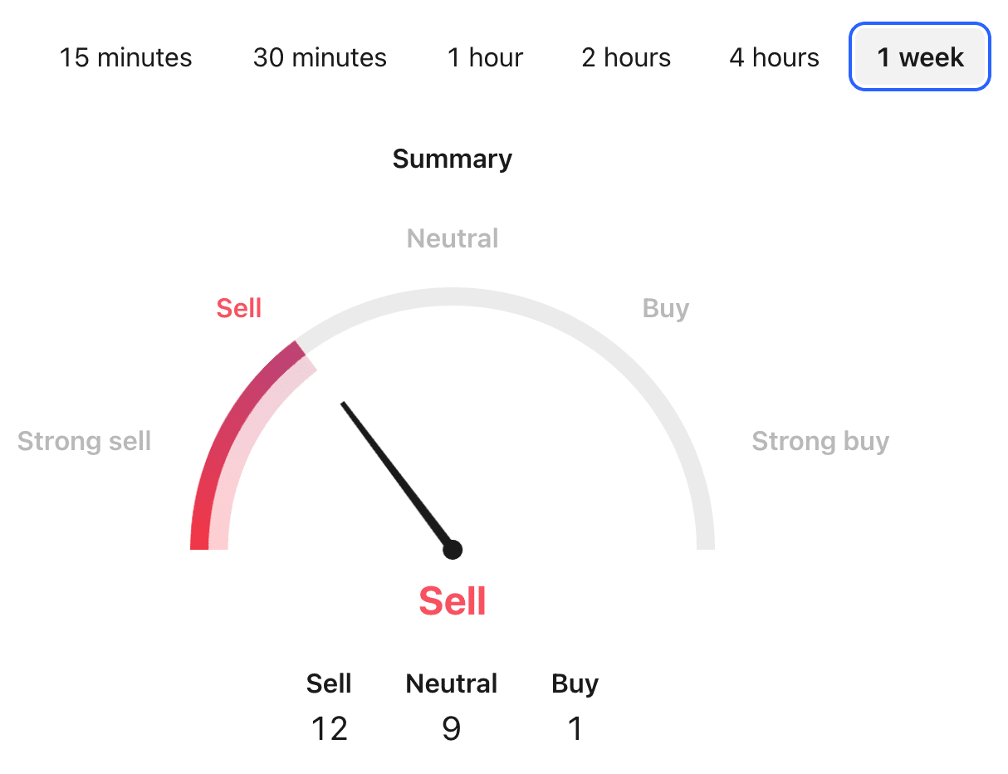
Task: Click the selected 1 week tab
Action: tap(920, 57)
